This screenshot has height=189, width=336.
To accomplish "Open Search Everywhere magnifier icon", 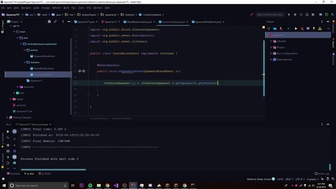I will click(x=332, y=15).
